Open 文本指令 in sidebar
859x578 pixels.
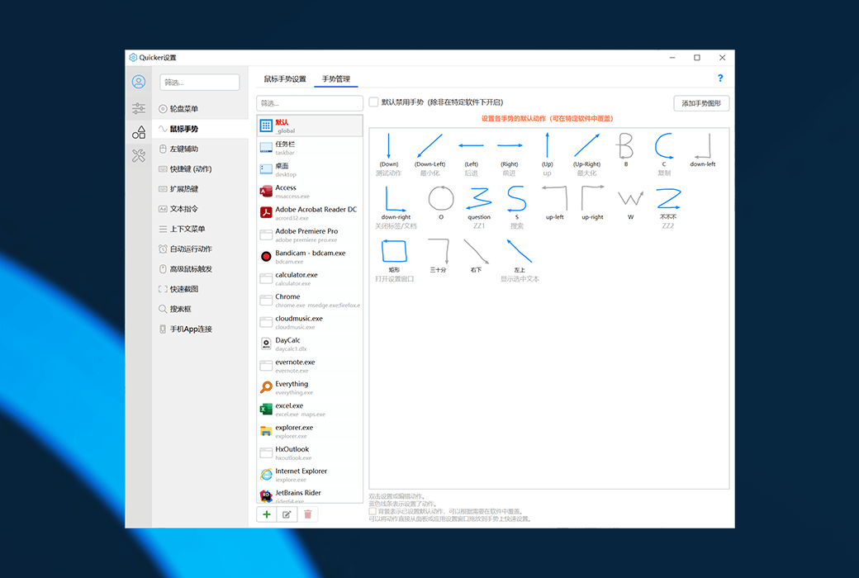point(200,209)
